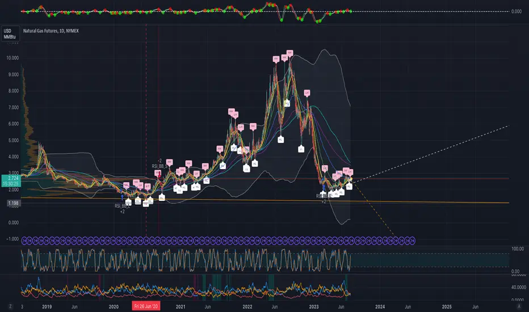Click the 100.00 oscillator scale label
This screenshot has height=312, width=529.
[x=518, y=249]
